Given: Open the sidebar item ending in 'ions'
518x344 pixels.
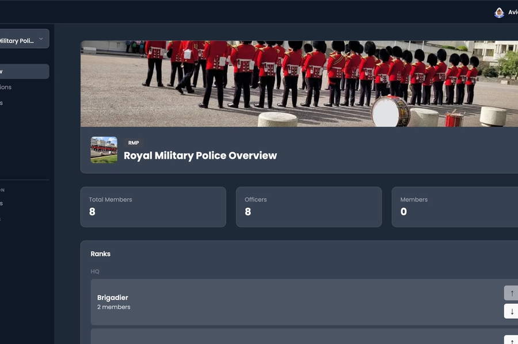Looking at the screenshot, I should click(x=6, y=87).
